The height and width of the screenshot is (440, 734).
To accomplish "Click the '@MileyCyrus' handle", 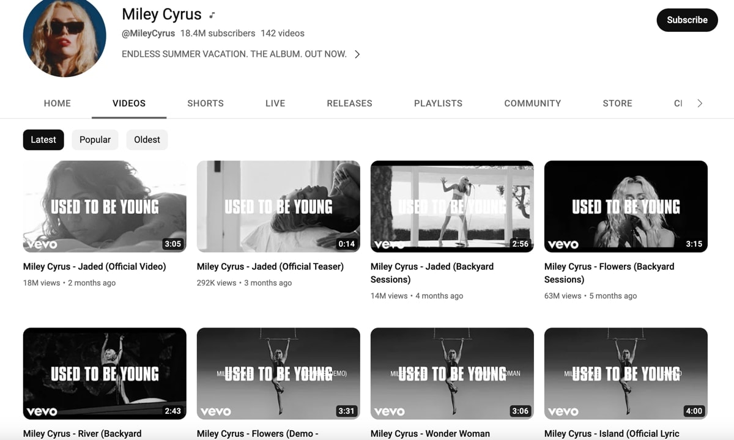I will pos(149,34).
